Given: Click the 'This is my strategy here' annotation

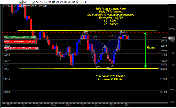Looking at the screenshot, I should 111,9.
